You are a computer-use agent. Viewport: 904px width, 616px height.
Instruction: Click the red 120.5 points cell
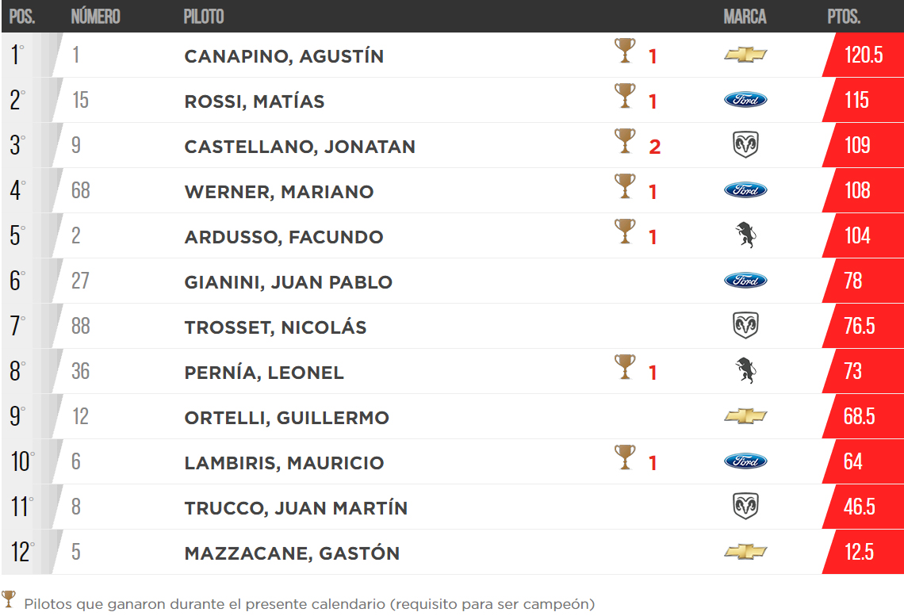click(863, 55)
